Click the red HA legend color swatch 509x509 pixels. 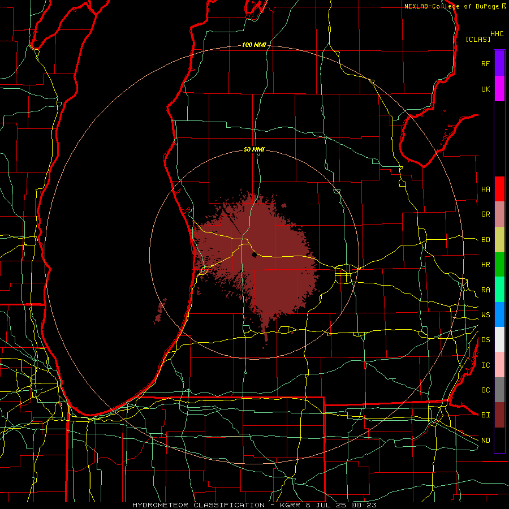(x=499, y=189)
